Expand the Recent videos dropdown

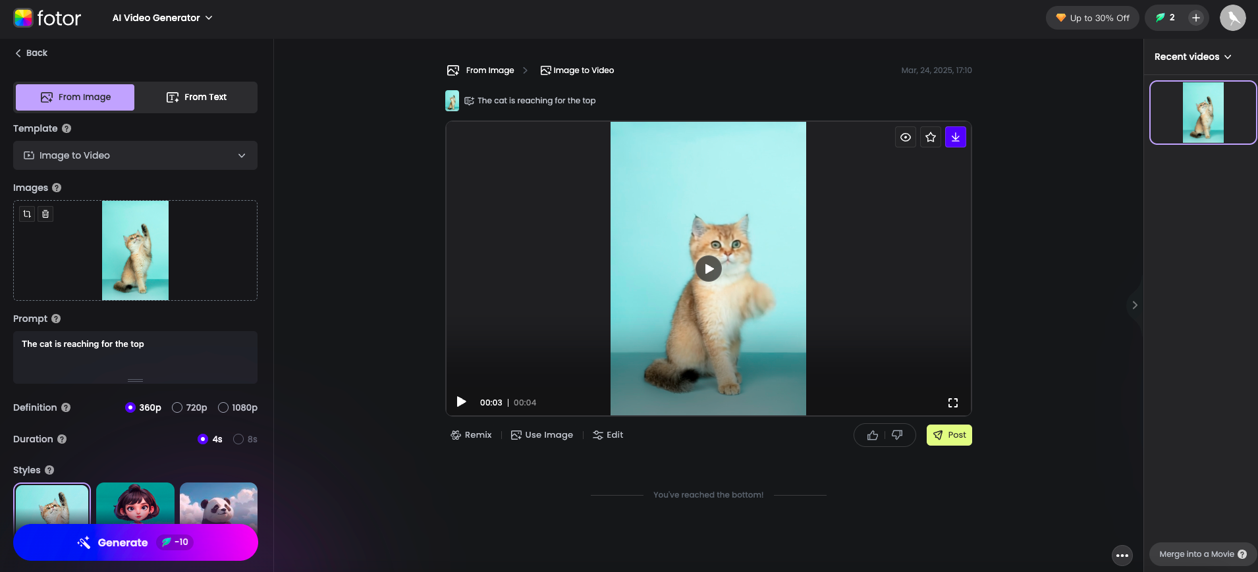[x=1193, y=57]
